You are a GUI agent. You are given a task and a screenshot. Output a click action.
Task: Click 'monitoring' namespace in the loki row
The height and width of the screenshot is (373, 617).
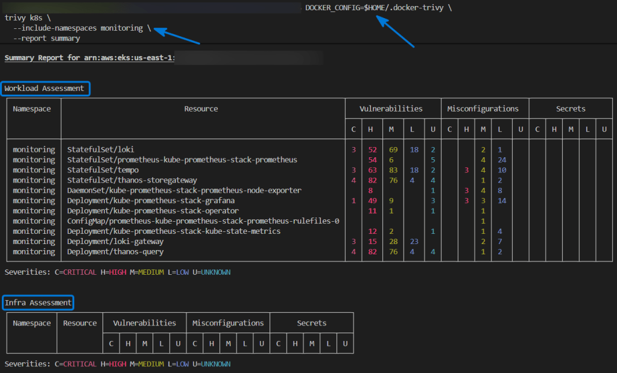34,150
